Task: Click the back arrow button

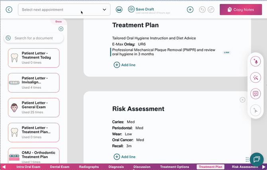Action: [x=9, y=10]
